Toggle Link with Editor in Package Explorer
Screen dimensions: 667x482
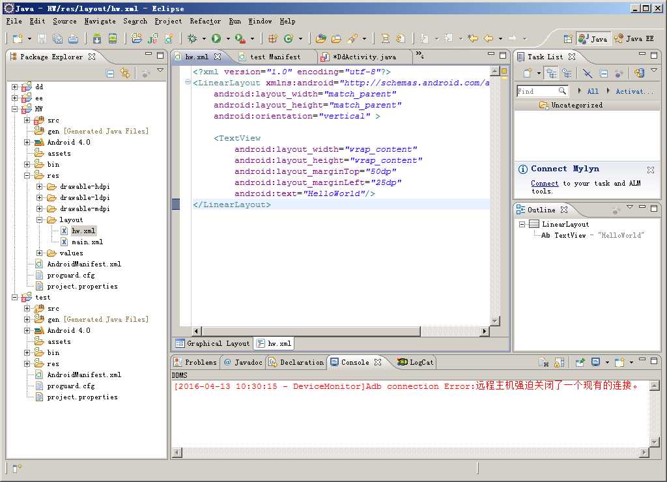[125, 73]
